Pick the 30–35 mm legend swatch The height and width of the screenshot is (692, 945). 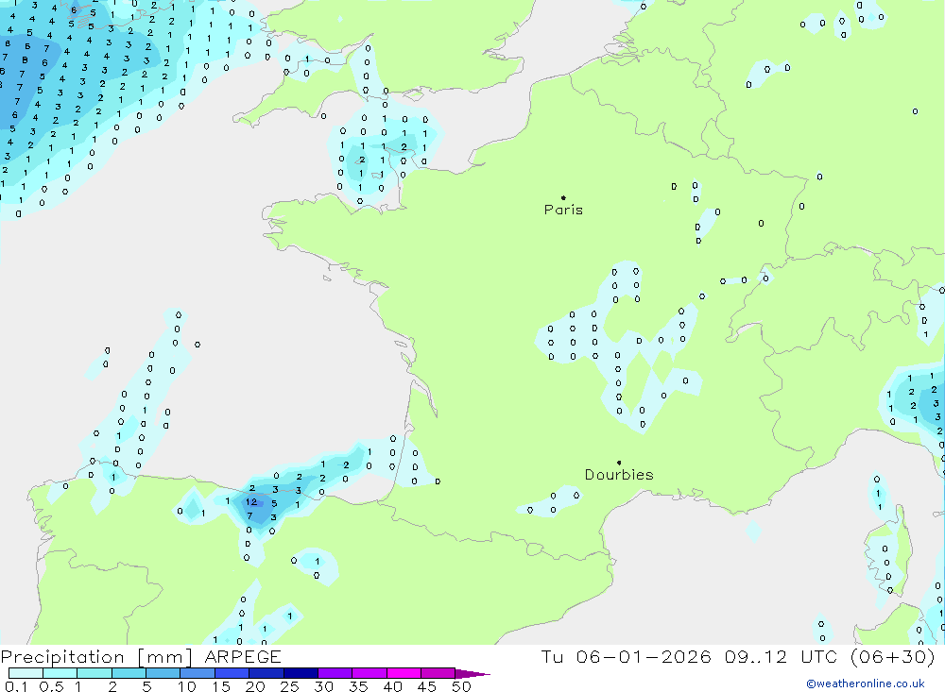pos(335,673)
